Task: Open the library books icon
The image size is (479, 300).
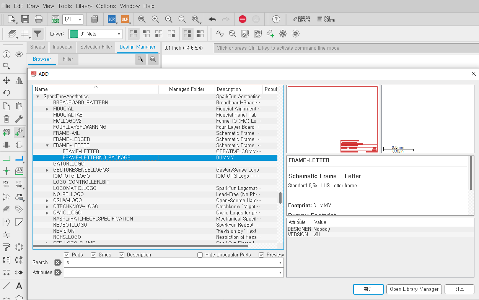Action: [95, 19]
